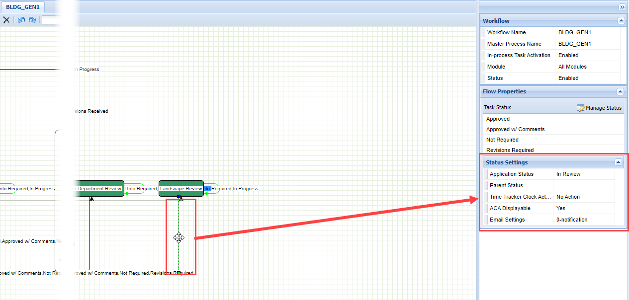The height and width of the screenshot is (300, 629).
Task: Collapse the Status Settings section
Action: pos(618,162)
